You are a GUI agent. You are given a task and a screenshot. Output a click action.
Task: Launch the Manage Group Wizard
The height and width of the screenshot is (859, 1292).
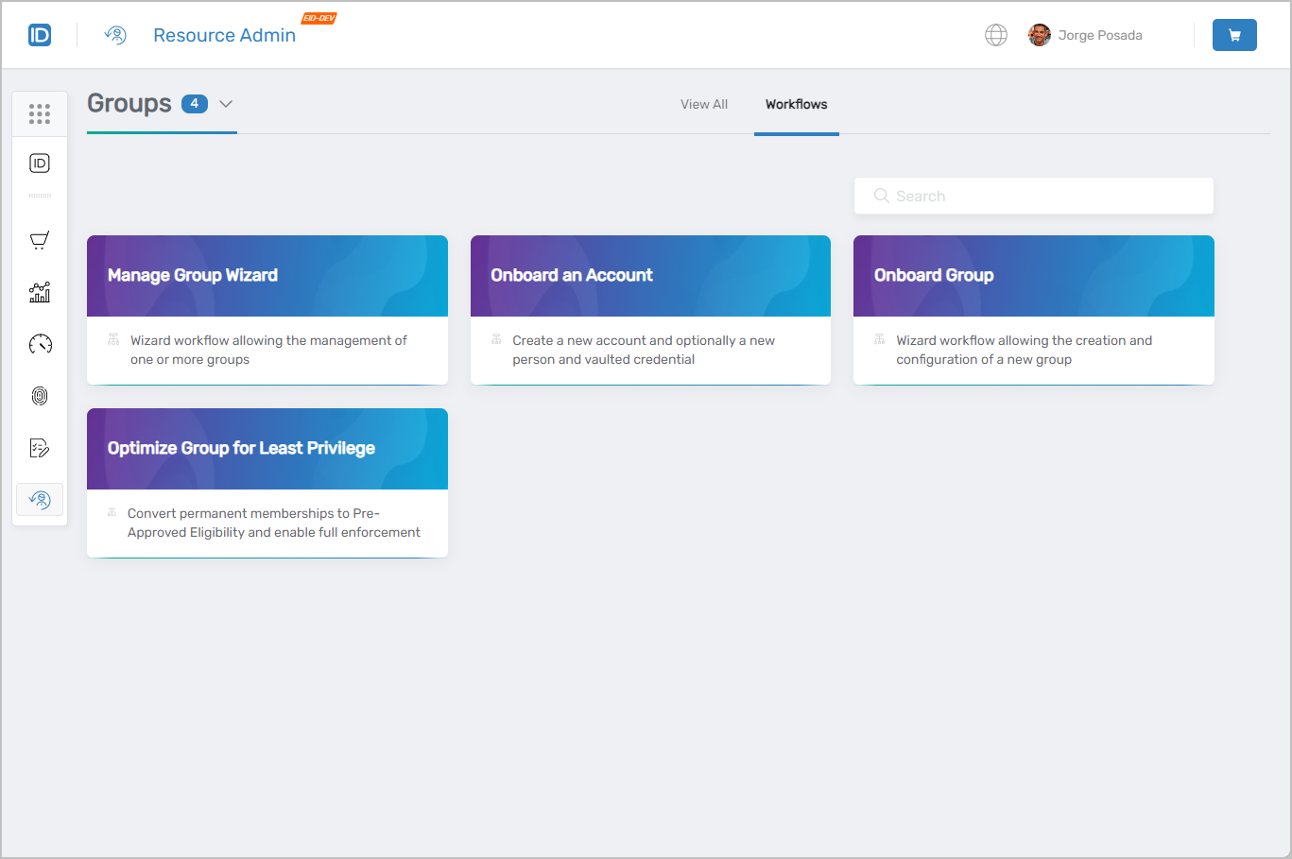coord(267,310)
